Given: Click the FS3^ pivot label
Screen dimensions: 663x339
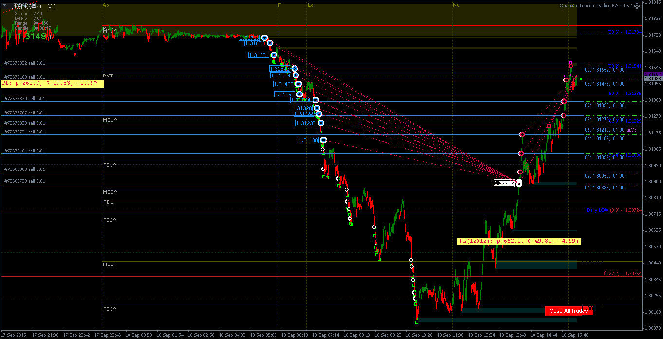Looking at the screenshot, I should pos(110,309).
